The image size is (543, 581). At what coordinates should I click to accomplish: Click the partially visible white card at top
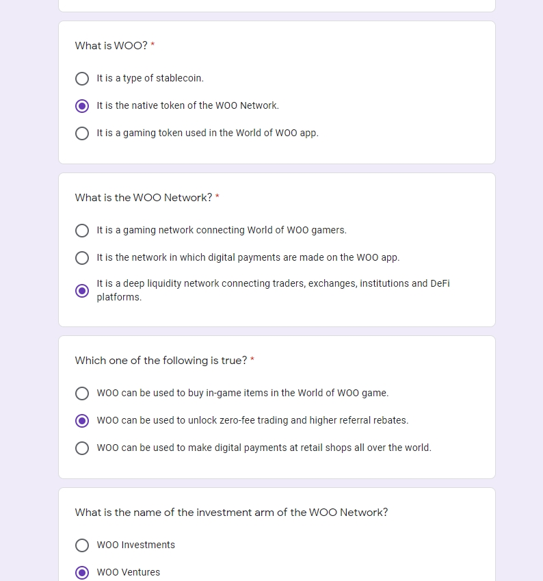pos(276,5)
